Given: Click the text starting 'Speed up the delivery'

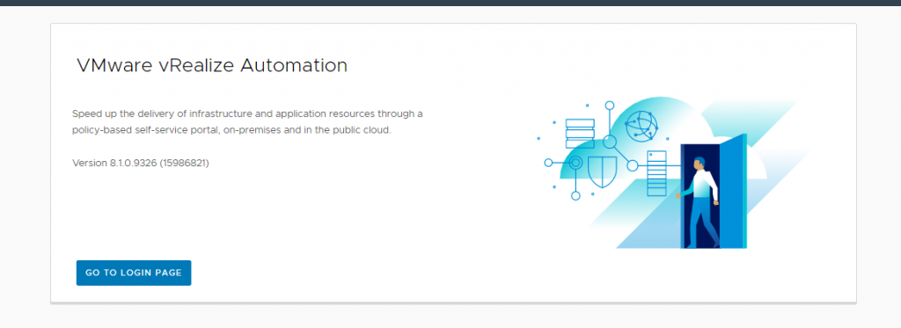Looking at the screenshot, I should (x=247, y=121).
